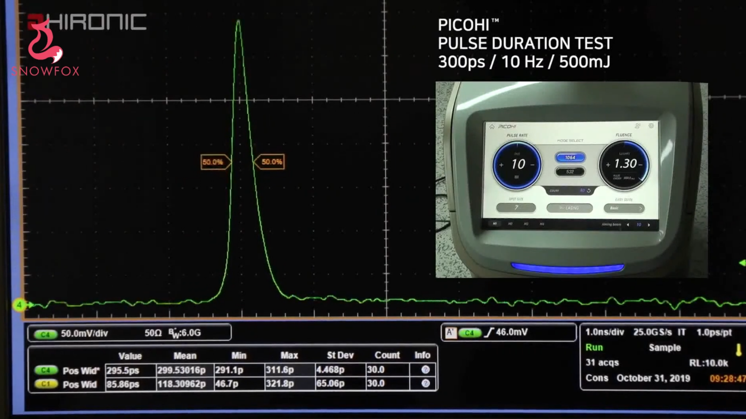The width and height of the screenshot is (746, 419).
Task: Tap the home icon on PICOHI screen
Action: 492,127
